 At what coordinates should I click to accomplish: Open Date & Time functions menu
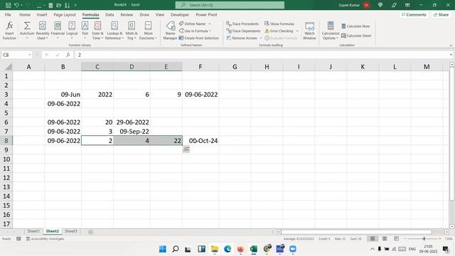coord(97,30)
